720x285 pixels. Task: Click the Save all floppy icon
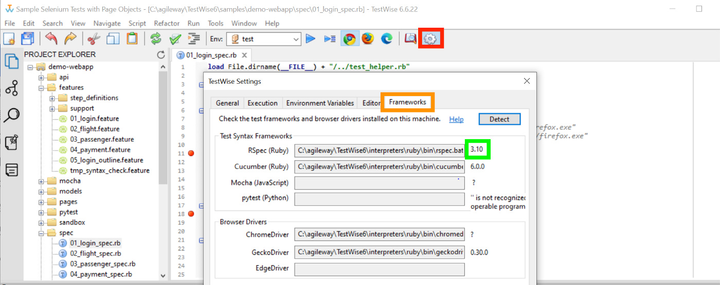click(27, 39)
